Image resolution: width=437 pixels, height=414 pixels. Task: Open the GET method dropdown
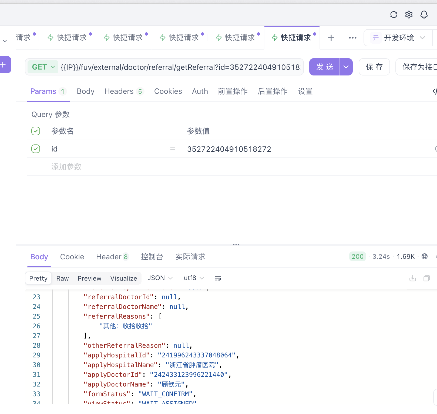(x=43, y=67)
